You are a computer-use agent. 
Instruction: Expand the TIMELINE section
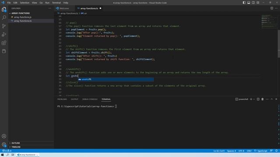[x=16, y=147]
